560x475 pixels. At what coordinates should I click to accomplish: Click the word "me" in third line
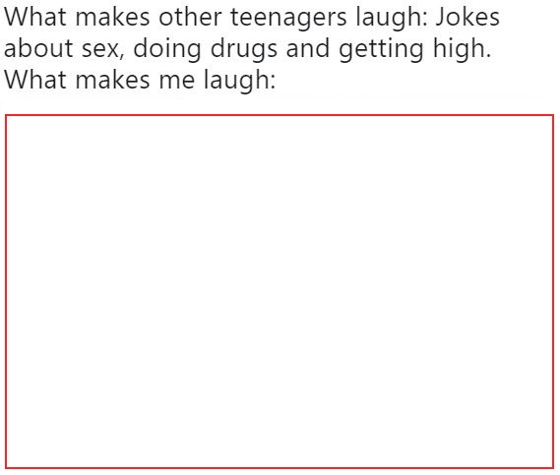click(177, 82)
